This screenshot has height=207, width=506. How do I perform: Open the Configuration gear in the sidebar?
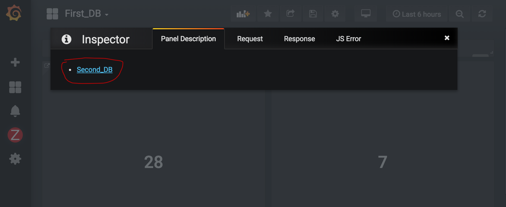click(15, 159)
